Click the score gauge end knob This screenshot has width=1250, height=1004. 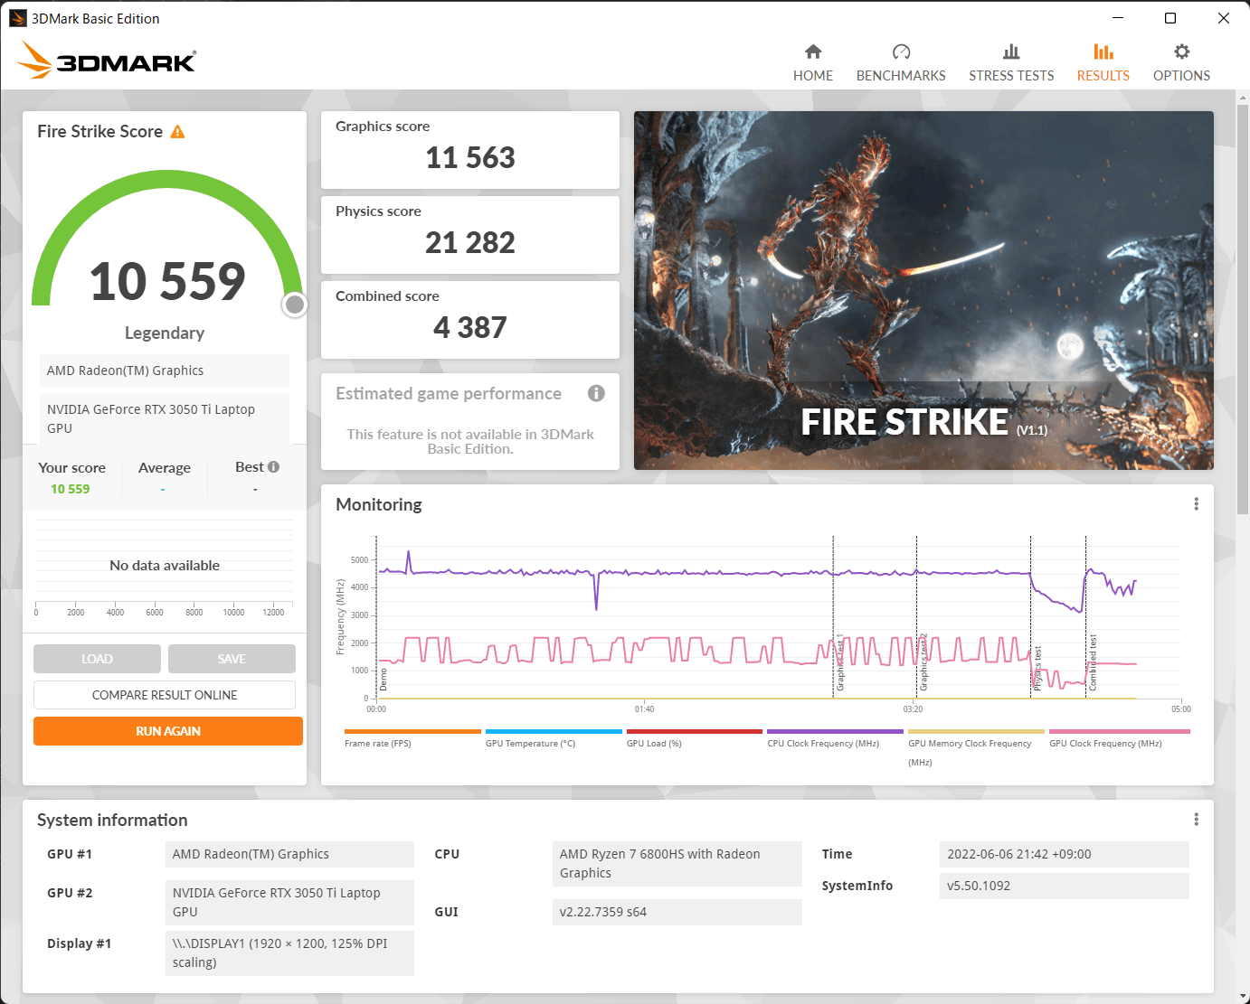pyautogui.click(x=294, y=305)
